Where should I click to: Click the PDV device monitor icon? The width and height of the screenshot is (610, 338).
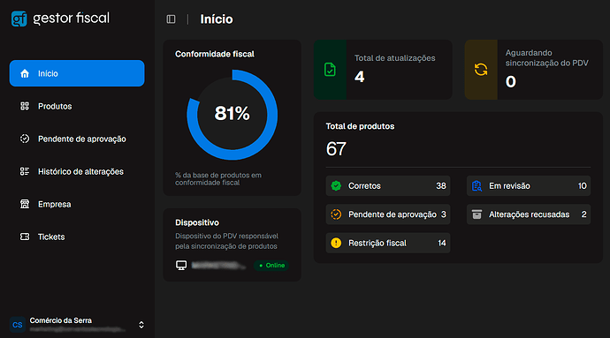pos(181,266)
